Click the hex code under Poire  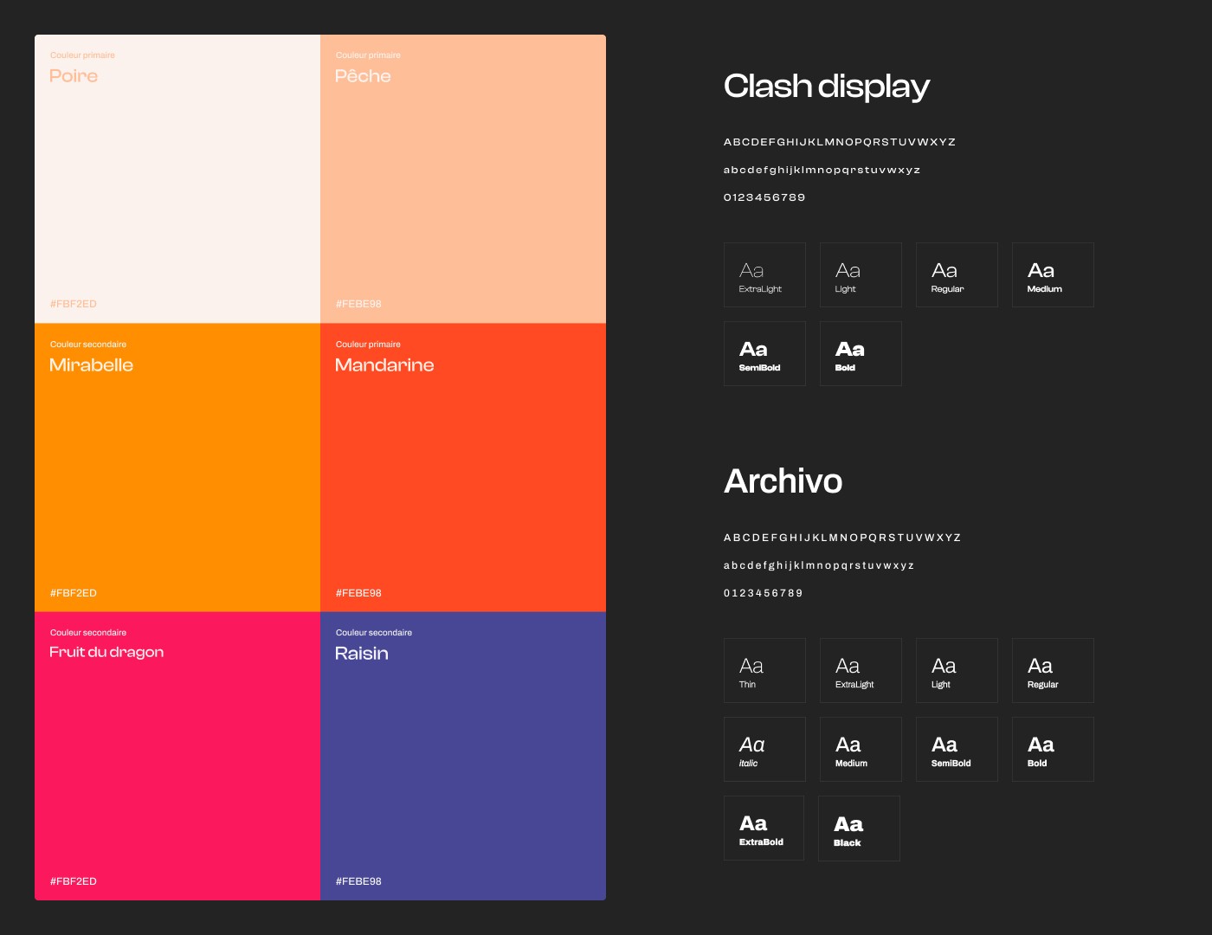pyautogui.click(x=74, y=304)
